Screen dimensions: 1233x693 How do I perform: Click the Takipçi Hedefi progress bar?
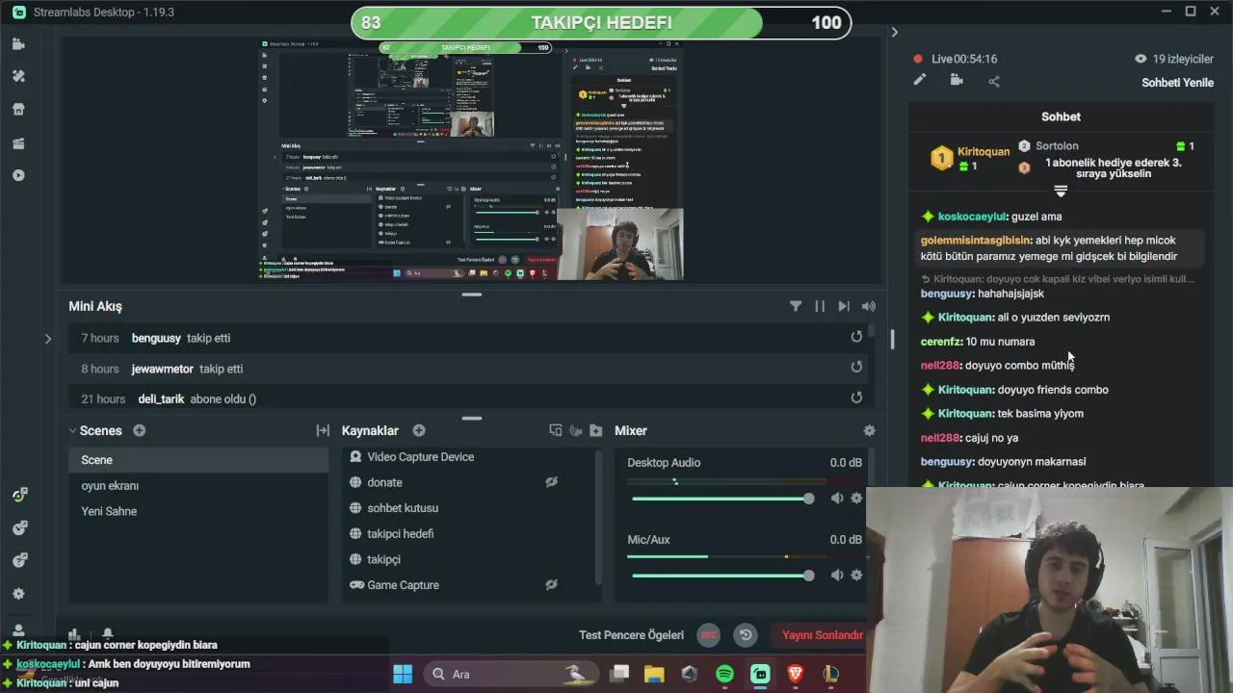(601, 22)
